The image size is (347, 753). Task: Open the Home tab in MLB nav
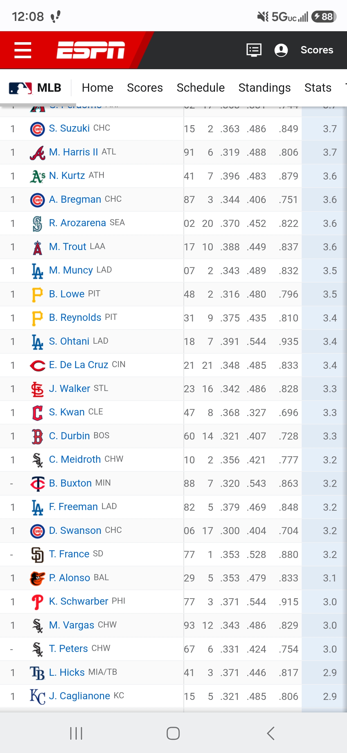[x=97, y=88]
